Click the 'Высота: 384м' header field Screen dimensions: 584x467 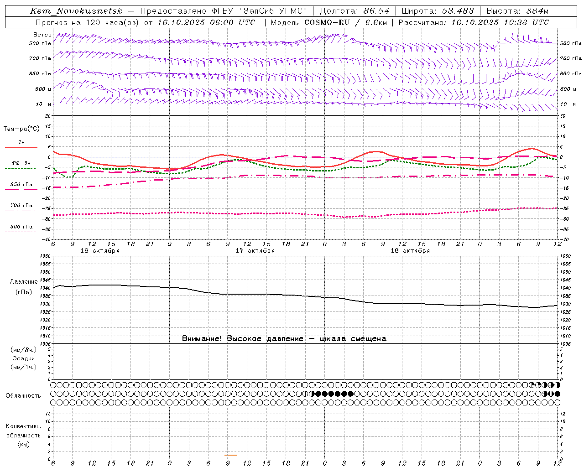(x=517, y=11)
